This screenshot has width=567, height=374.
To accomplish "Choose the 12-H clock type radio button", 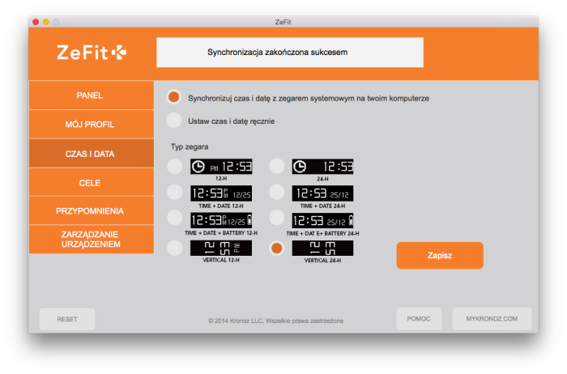I will pyautogui.click(x=174, y=167).
